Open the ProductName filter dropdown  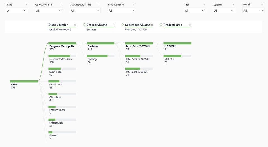coord(121,11)
